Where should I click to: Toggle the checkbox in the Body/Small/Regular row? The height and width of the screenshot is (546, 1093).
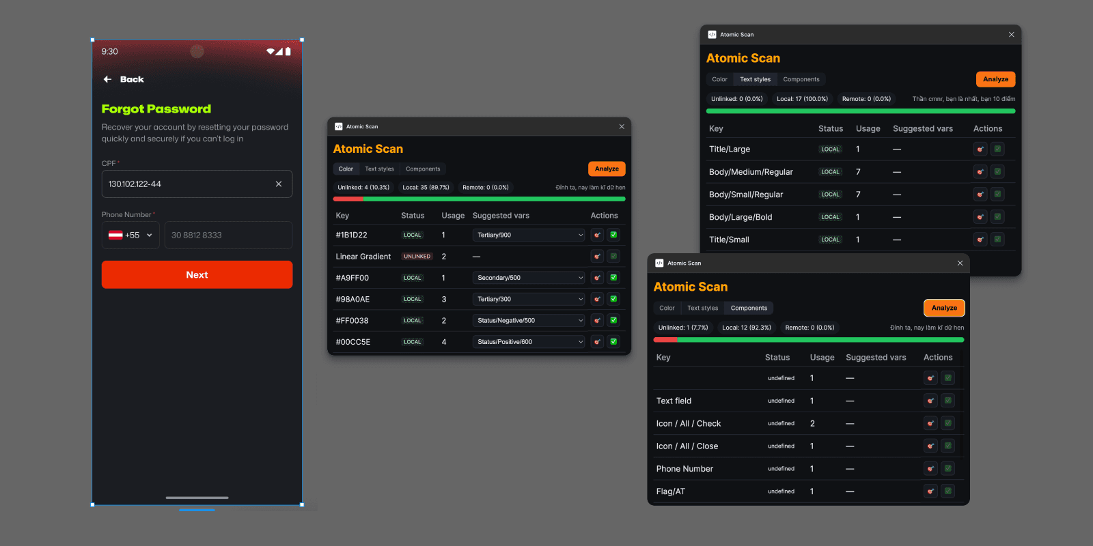click(997, 195)
